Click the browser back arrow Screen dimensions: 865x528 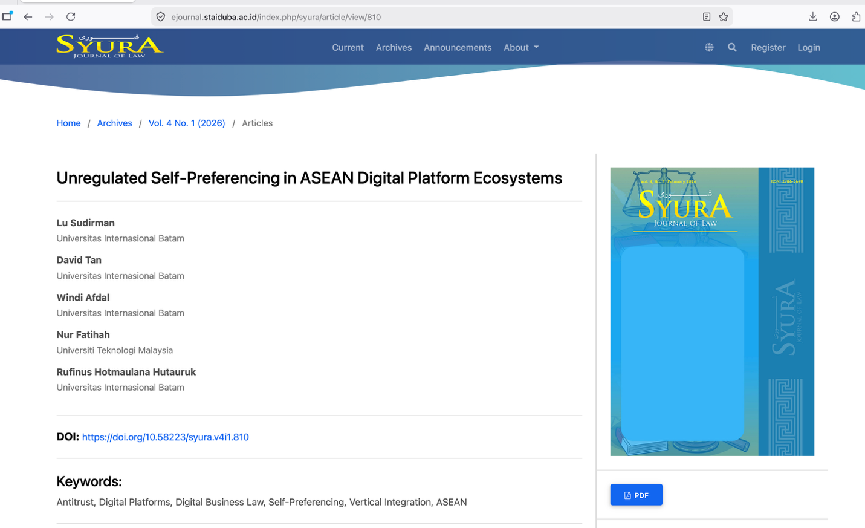click(28, 17)
